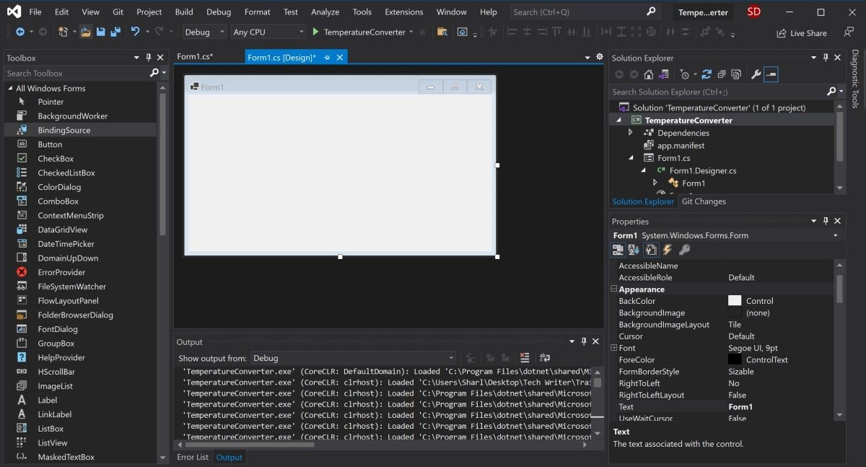
Task: Expand the Dependencies node
Action: pyautogui.click(x=629, y=133)
